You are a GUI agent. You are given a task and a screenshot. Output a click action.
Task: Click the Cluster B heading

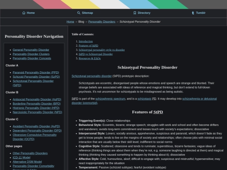pos(12,92)
